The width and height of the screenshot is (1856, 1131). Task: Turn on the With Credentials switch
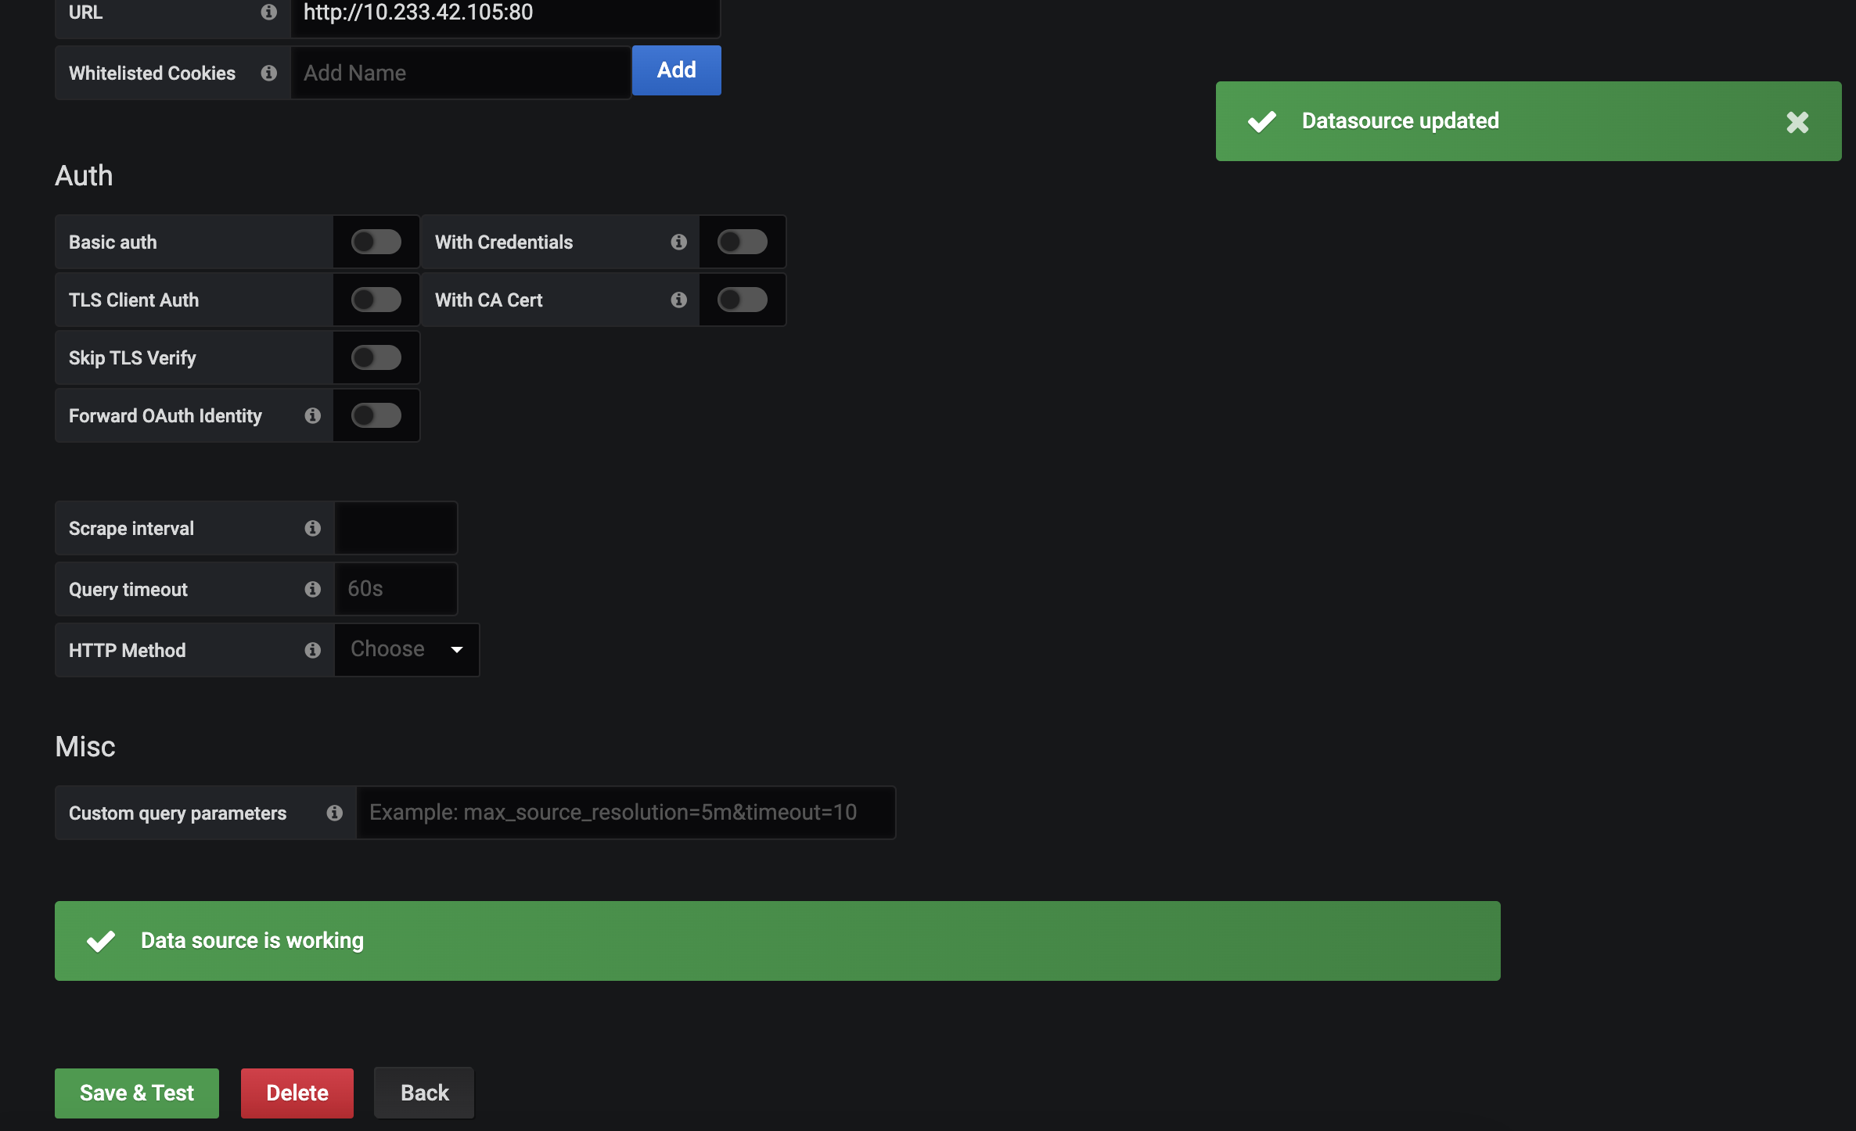click(742, 242)
